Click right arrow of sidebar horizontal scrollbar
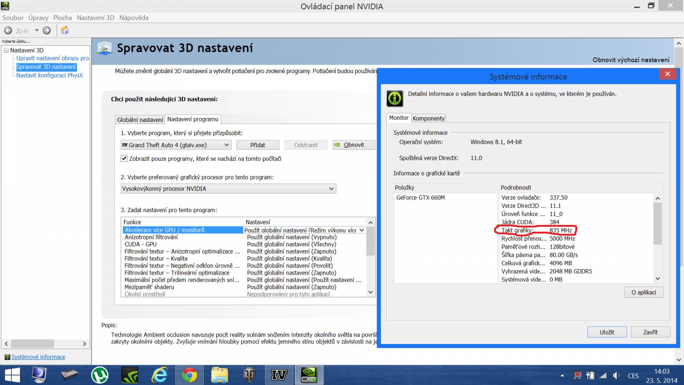The height and width of the screenshot is (385, 684). [x=84, y=344]
